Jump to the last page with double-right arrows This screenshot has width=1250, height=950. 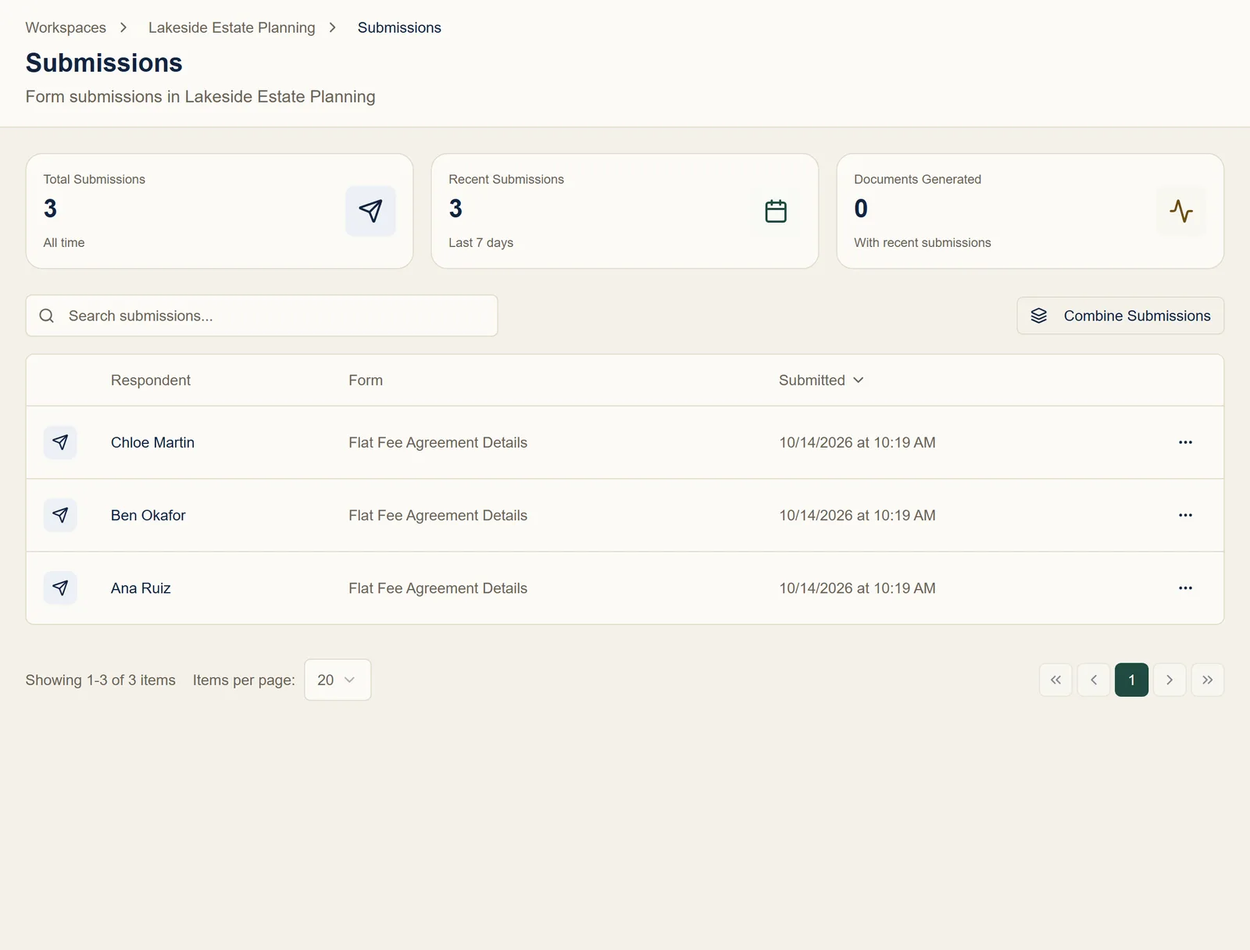(1208, 680)
